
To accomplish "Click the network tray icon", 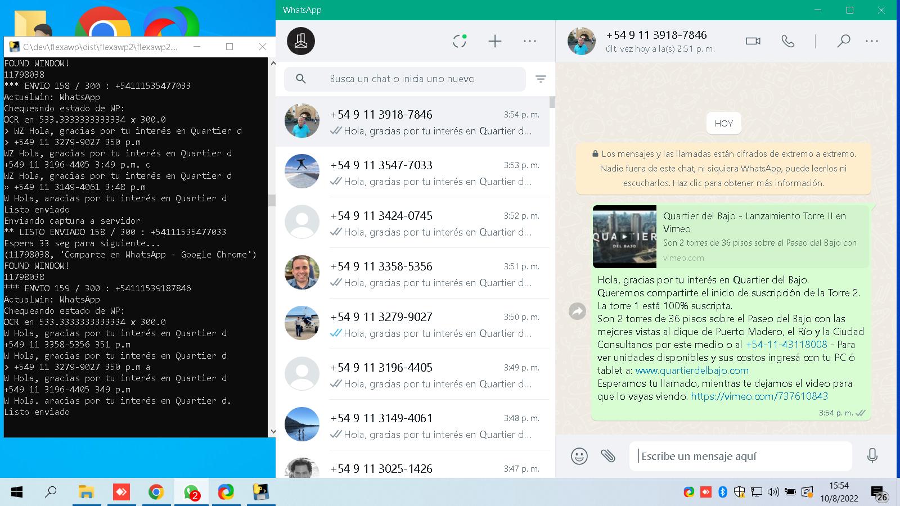I will click(756, 493).
